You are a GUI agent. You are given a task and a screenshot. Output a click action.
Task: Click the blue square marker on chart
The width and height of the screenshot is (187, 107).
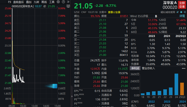(55, 86)
